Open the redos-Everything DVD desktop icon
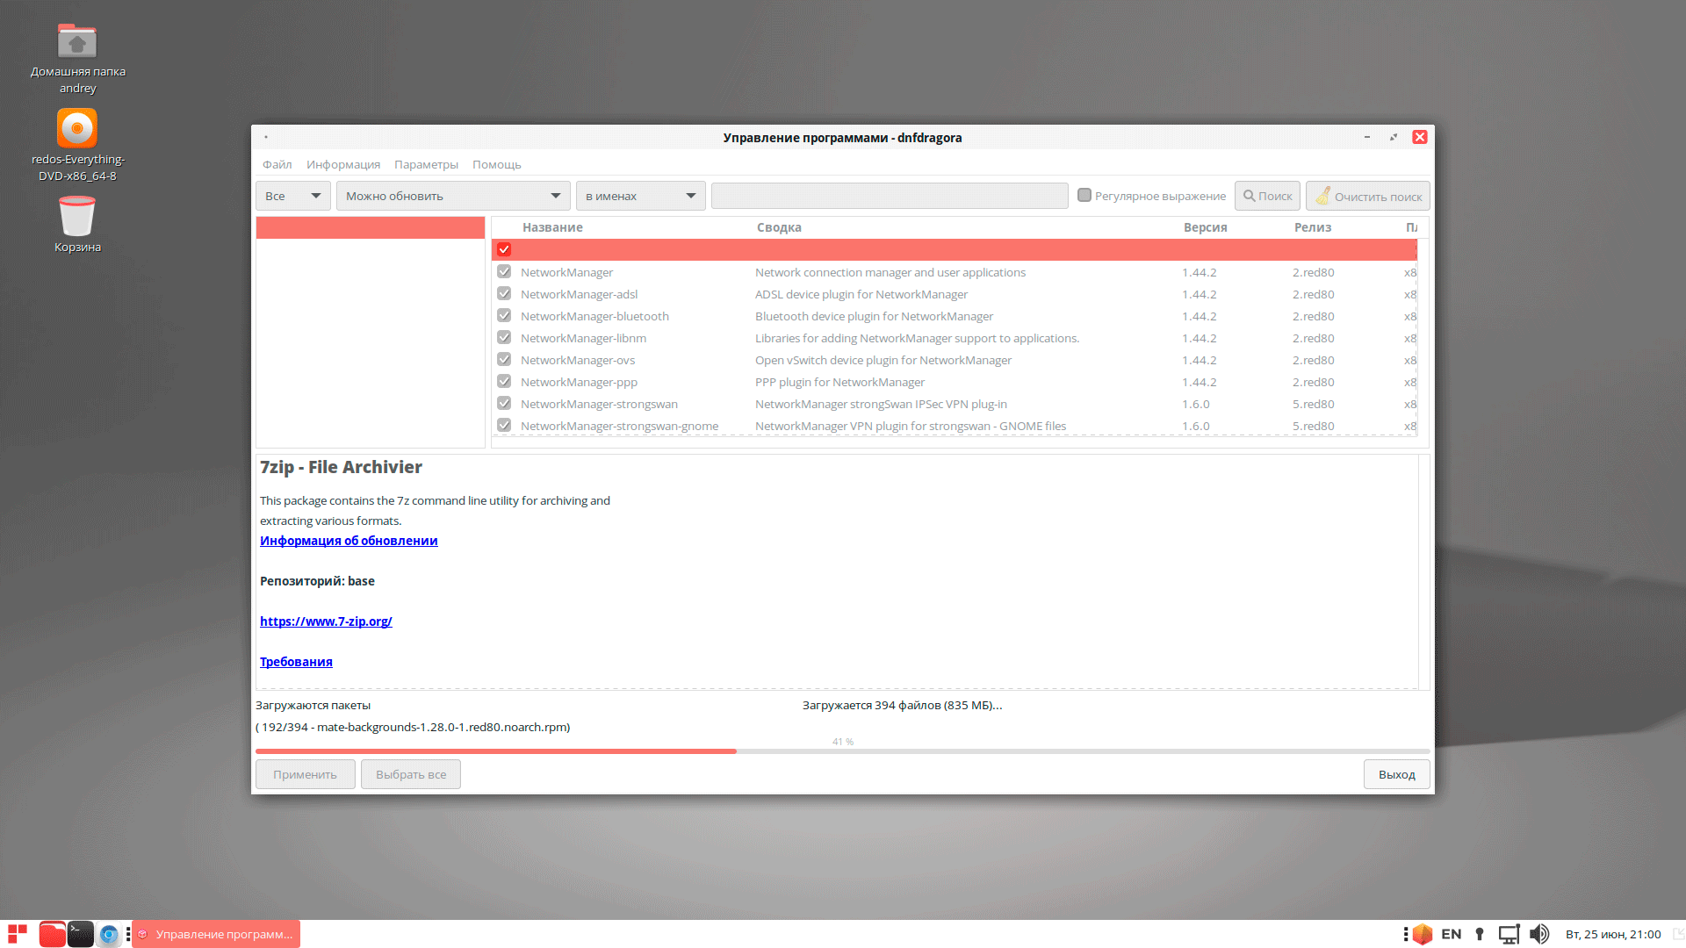The width and height of the screenshot is (1686, 948). [77, 129]
